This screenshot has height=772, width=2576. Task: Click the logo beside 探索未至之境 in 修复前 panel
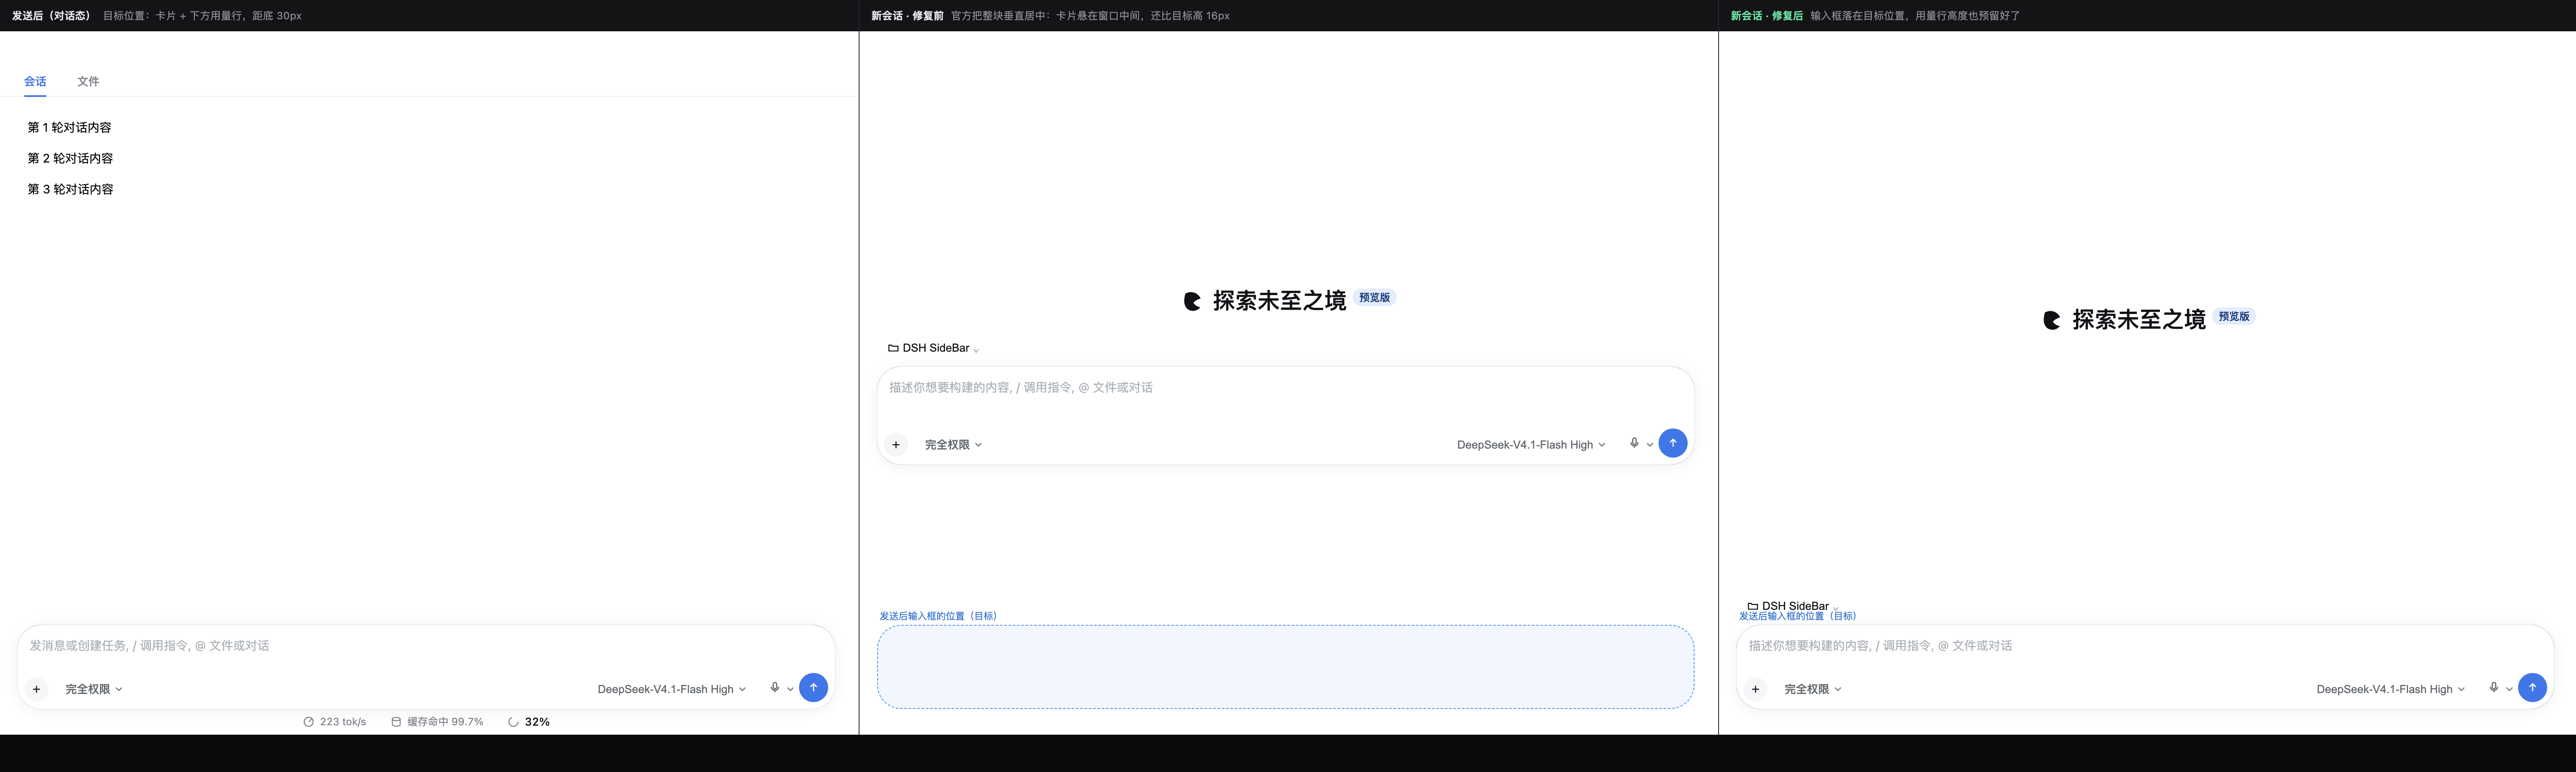(1192, 302)
